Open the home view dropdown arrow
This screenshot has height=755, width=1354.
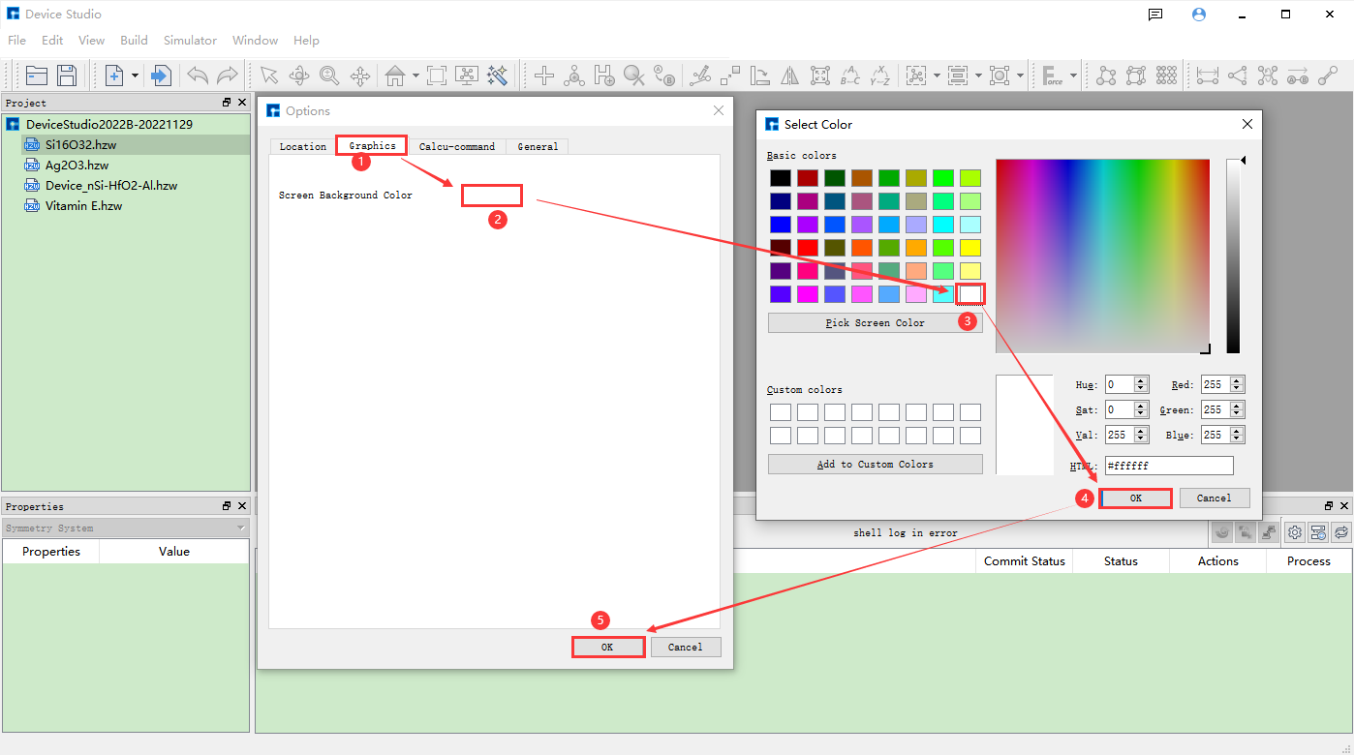tap(415, 75)
